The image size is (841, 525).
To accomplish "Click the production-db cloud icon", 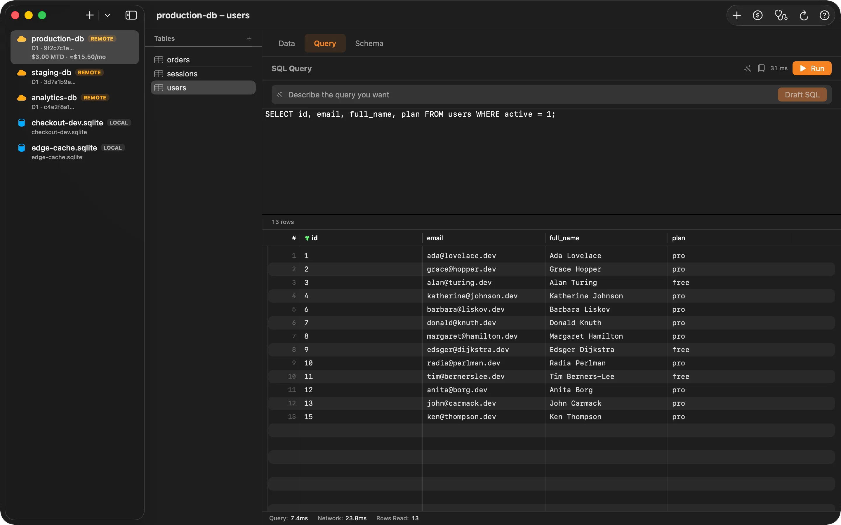I will pos(22,39).
